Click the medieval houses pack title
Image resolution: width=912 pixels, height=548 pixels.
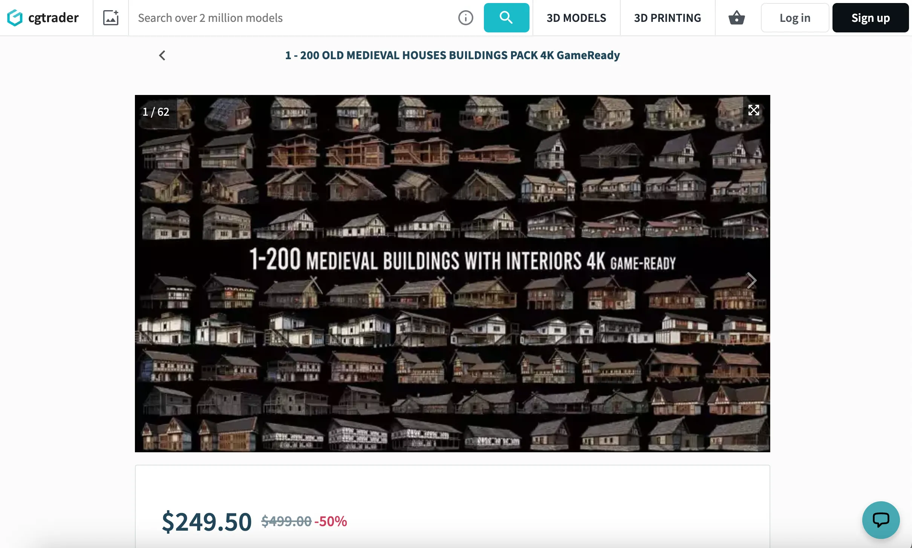coord(452,55)
